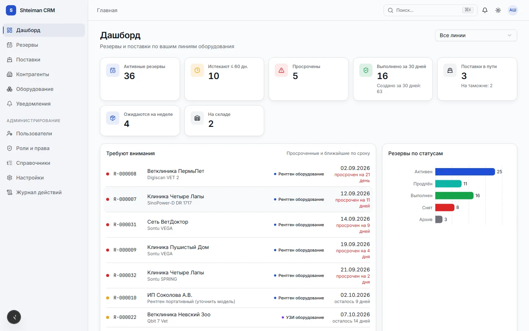Open reserve R-000008 Ветклиника ПермьПет

pyautogui.click(x=238, y=174)
